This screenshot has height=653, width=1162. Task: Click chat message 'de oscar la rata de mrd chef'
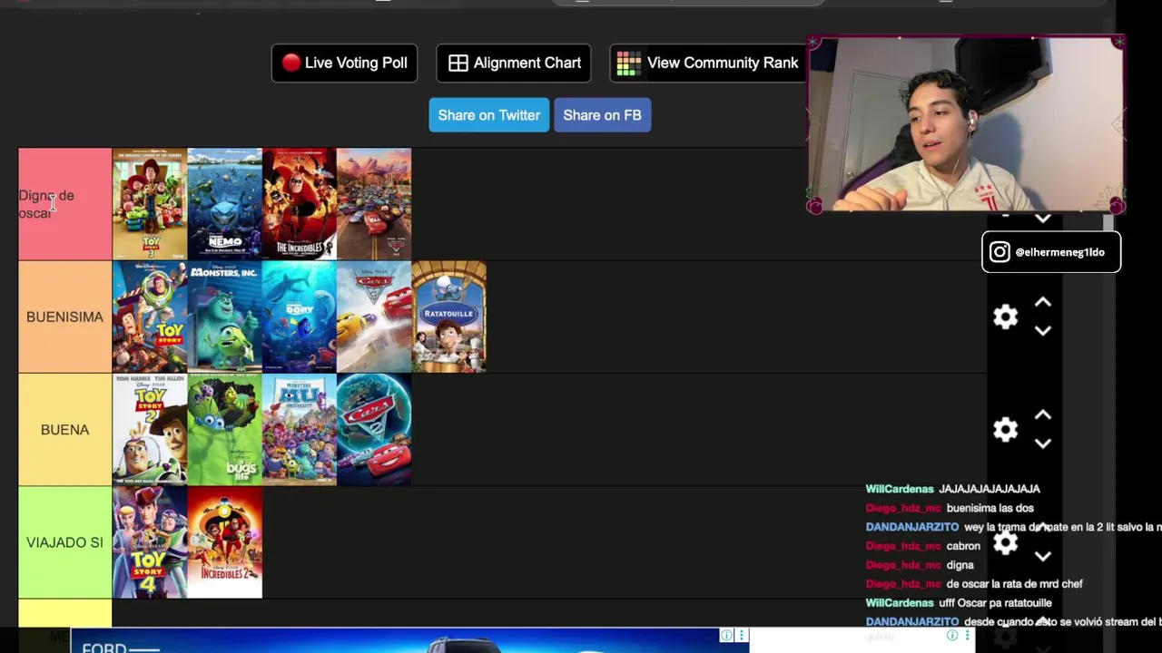pyautogui.click(x=1014, y=584)
